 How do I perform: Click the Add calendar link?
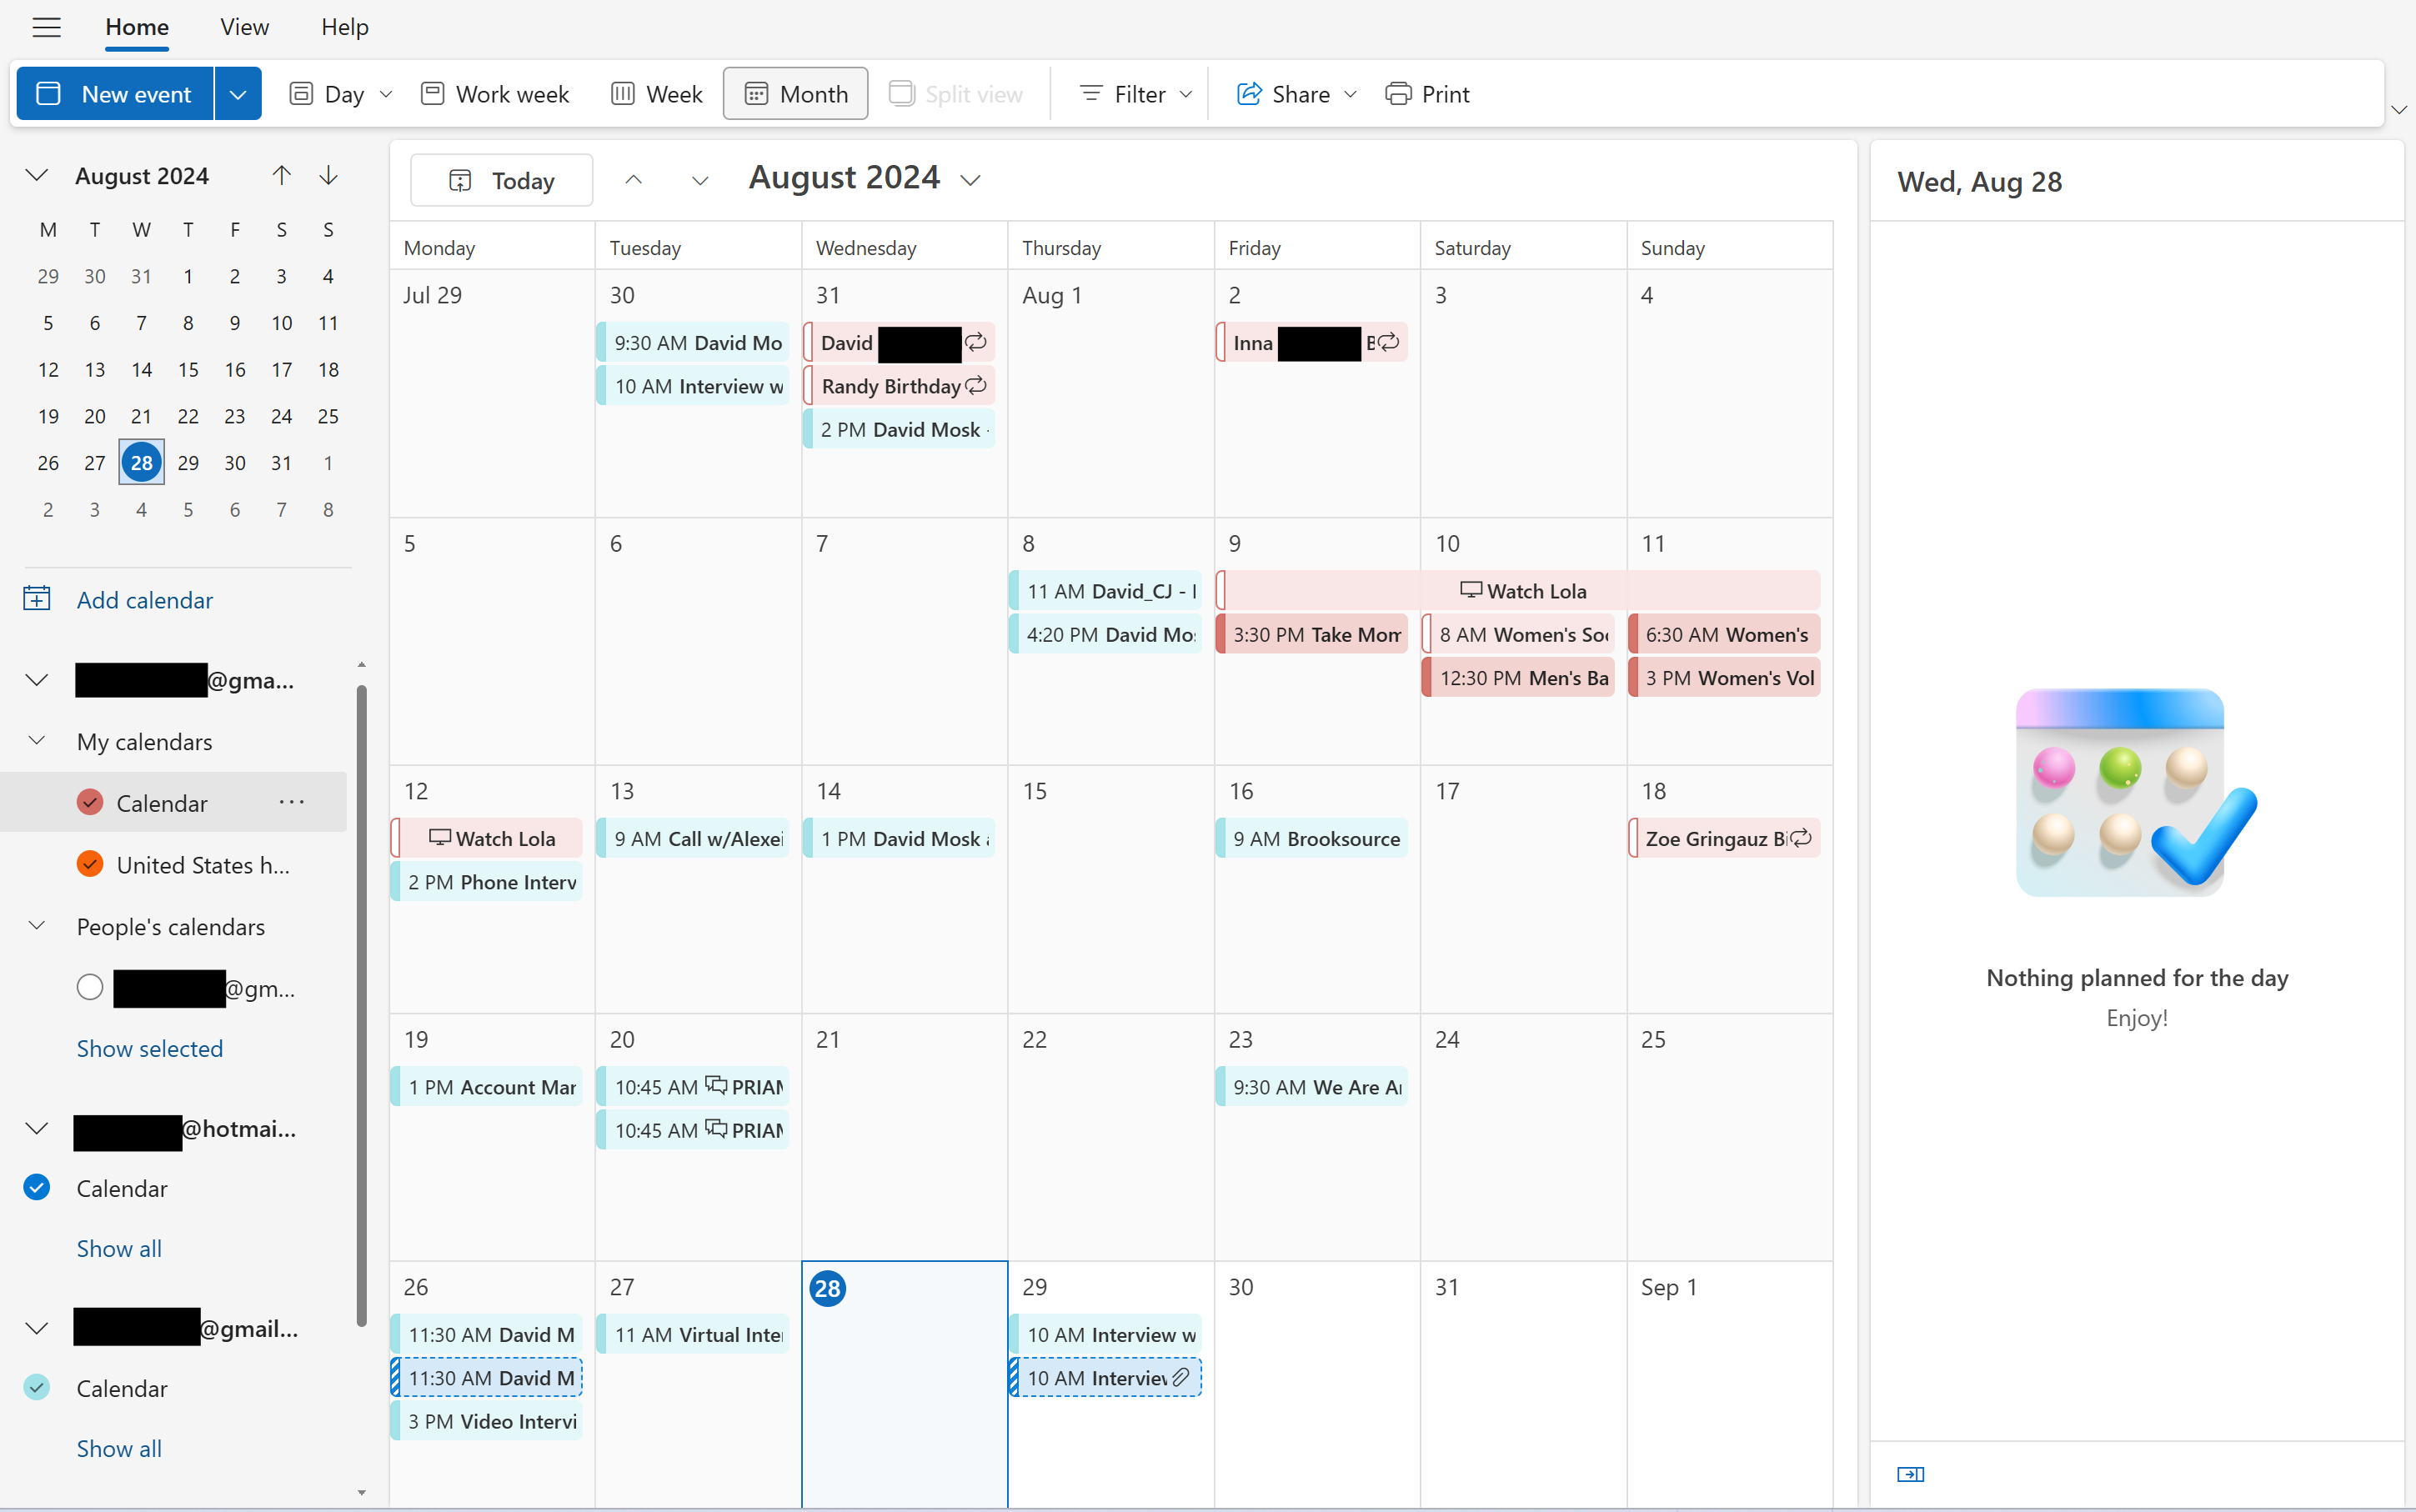tap(145, 600)
